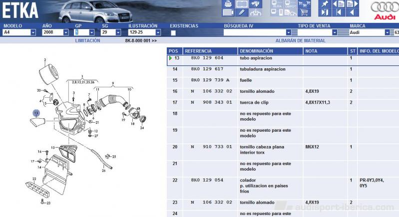Click the printer icon in the toolbar
This screenshot has width=399, height=217.
pos(228,4)
